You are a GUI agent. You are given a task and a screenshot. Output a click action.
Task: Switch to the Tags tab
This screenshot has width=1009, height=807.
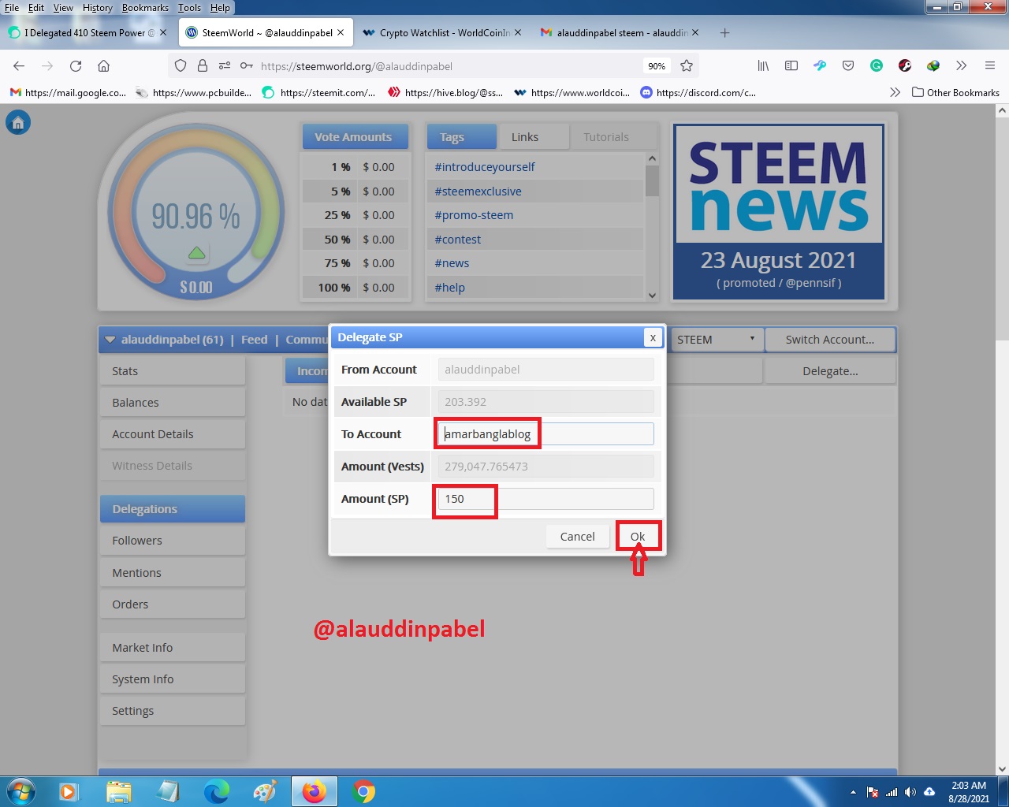coord(462,136)
